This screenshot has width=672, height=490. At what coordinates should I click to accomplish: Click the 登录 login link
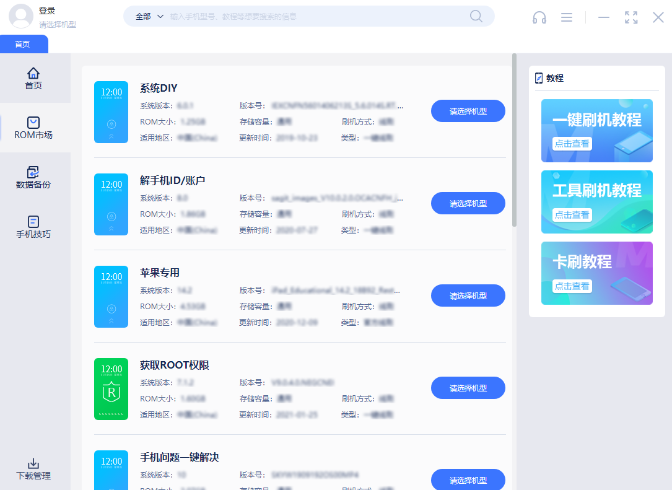point(47,11)
